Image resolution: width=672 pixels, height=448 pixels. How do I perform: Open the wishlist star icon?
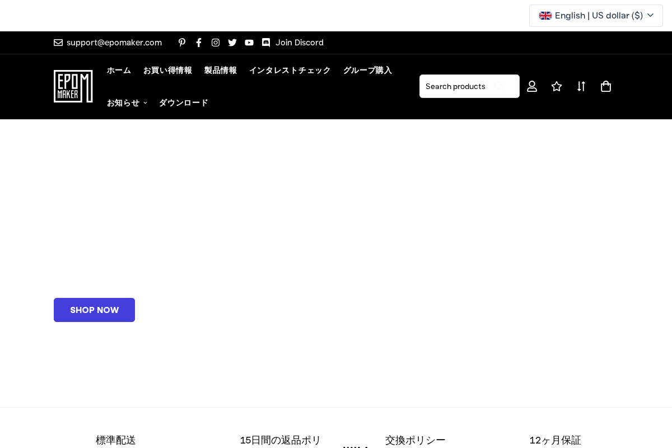pos(557,86)
